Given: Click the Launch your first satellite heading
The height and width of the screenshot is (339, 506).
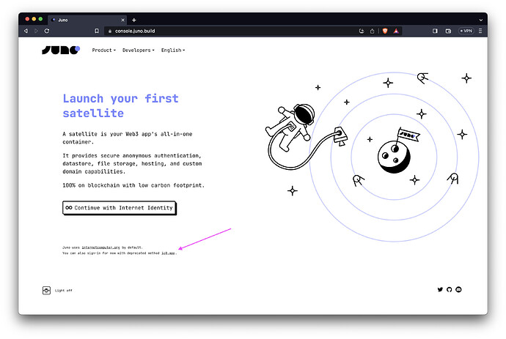Looking at the screenshot, I should (x=120, y=105).
